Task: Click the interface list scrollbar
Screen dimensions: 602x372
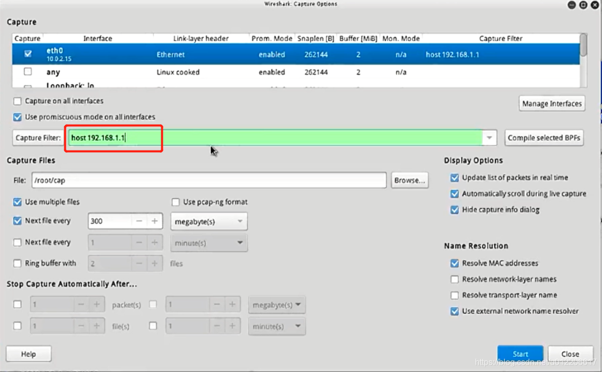Action: coord(583,45)
